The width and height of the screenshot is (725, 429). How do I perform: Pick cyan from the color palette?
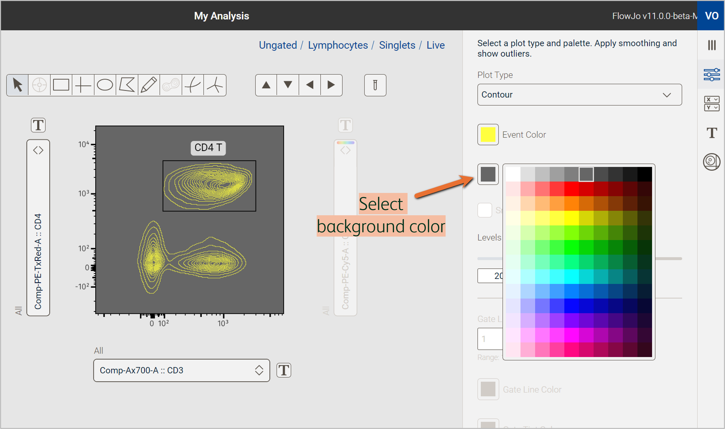(x=571, y=276)
